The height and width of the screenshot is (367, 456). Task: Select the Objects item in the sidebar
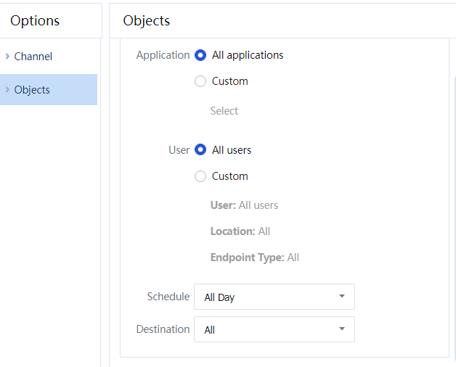tap(33, 90)
